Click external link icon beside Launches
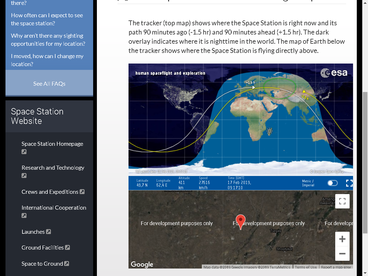368x276 pixels. (x=49, y=231)
